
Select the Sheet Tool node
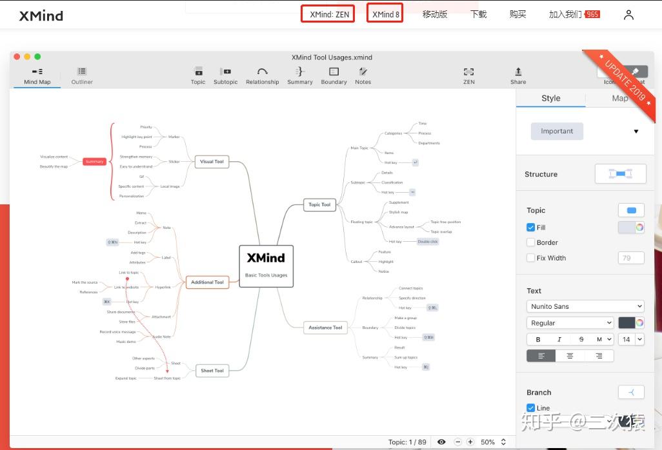212,371
